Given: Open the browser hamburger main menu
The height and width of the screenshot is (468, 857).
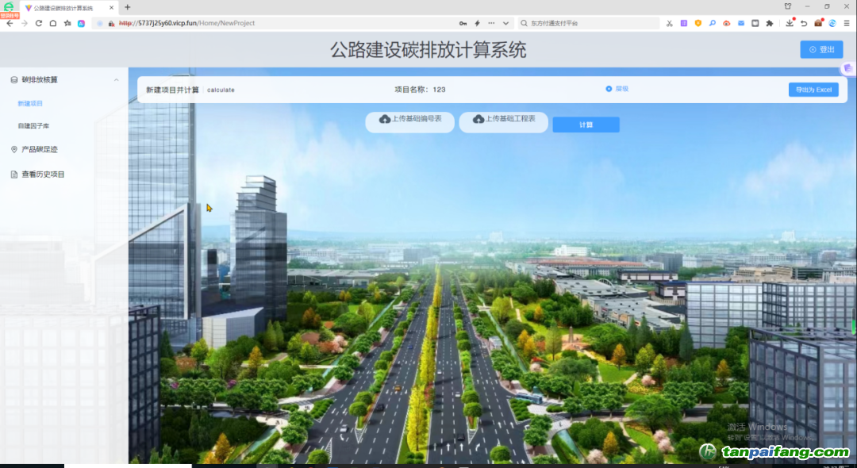Looking at the screenshot, I should (x=847, y=23).
